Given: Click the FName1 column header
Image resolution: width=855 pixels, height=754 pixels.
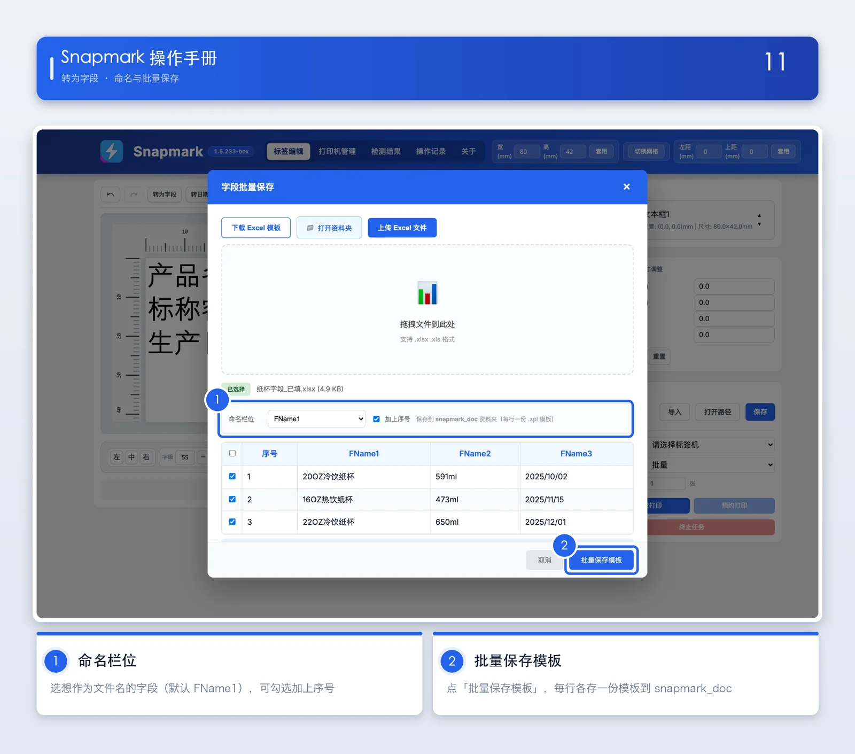Looking at the screenshot, I should point(364,453).
